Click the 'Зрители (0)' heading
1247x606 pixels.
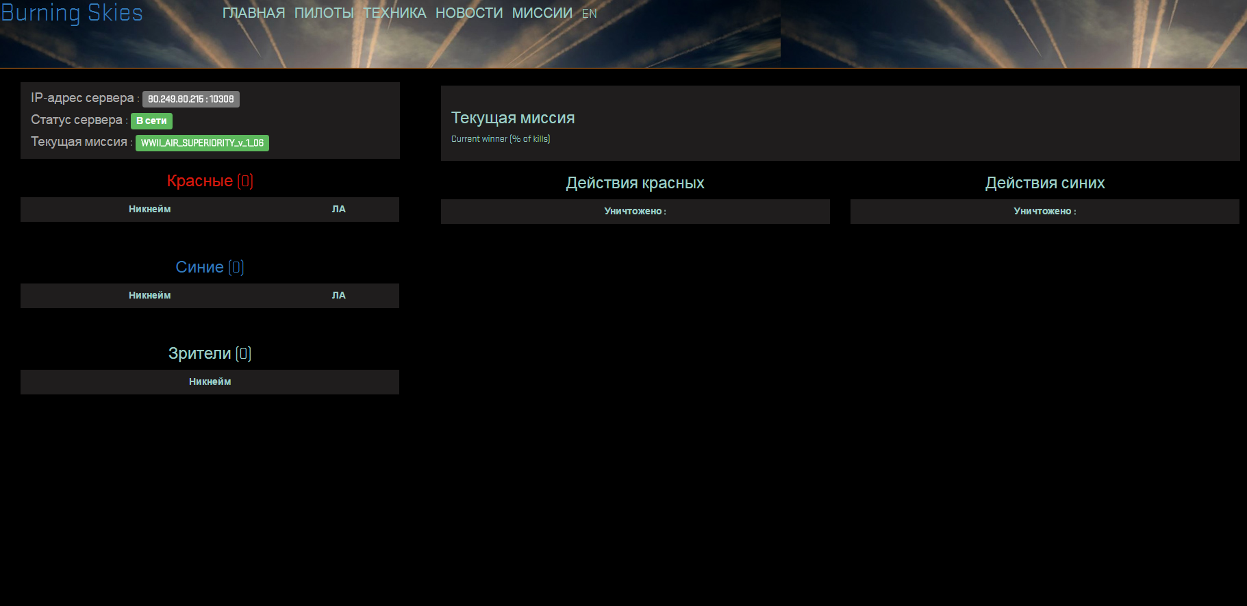point(210,353)
